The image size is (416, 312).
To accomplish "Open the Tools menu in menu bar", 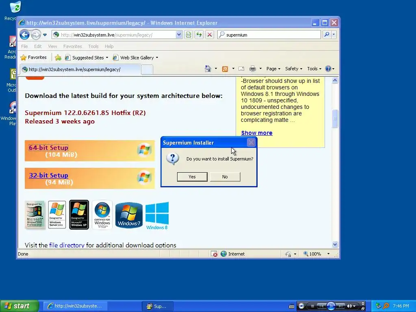I will 93,46.
